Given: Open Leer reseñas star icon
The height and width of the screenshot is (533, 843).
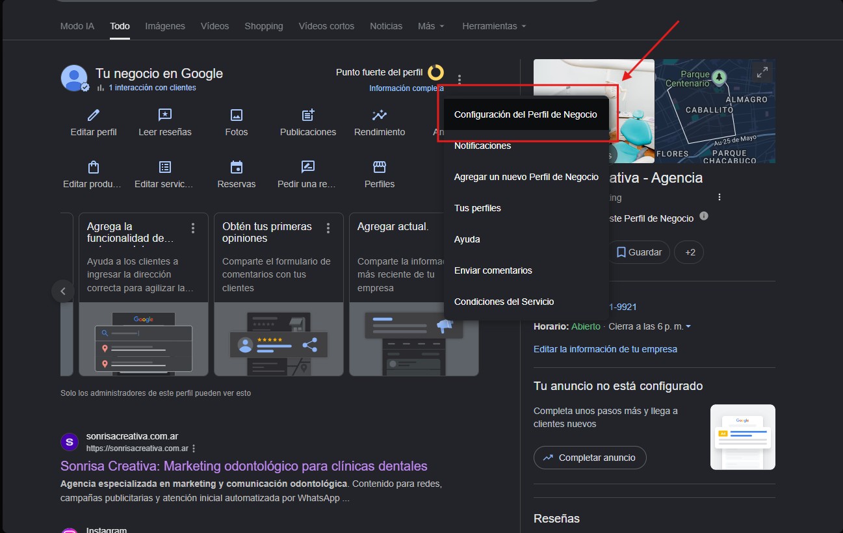Looking at the screenshot, I should 165,115.
